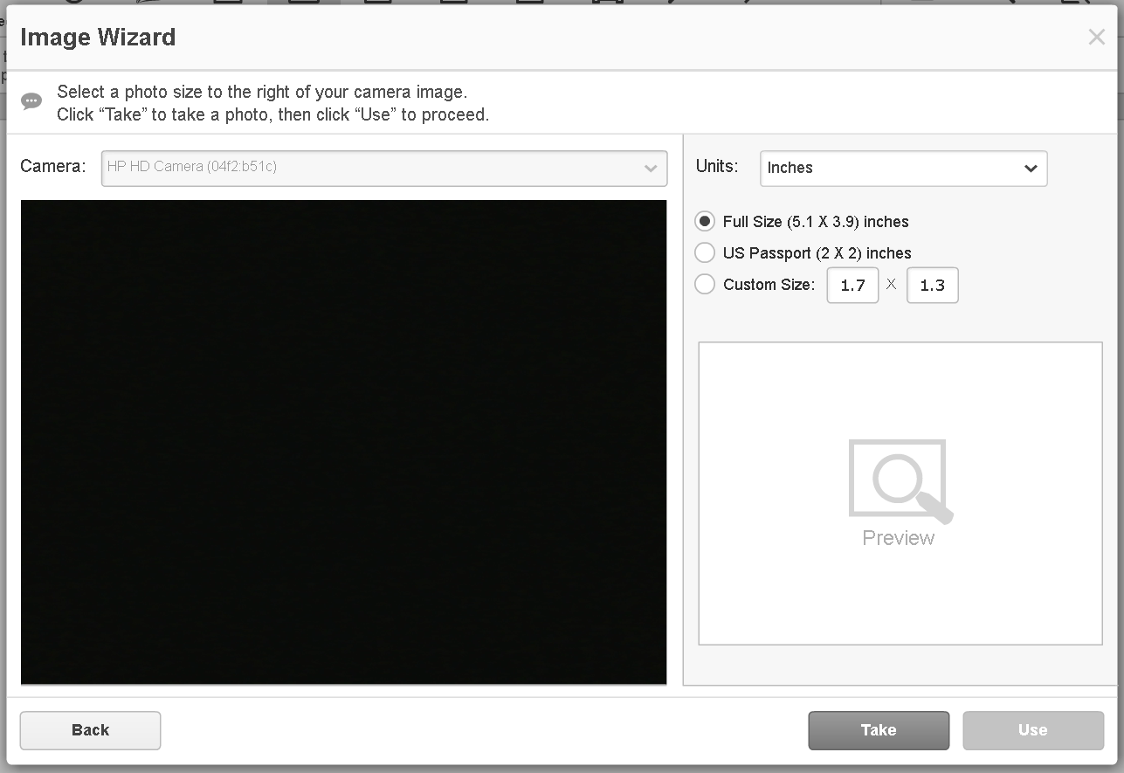The width and height of the screenshot is (1124, 773).
Task: Click the chevron on the Units dropdown
Action: pos(1031,169)
